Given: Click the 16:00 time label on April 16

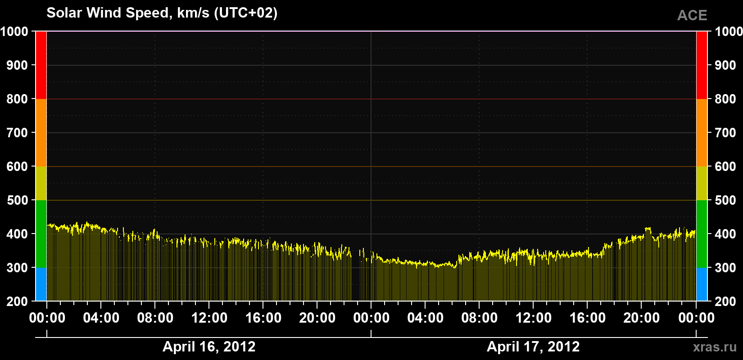Looking at the screenshot, I should point(263,318).
